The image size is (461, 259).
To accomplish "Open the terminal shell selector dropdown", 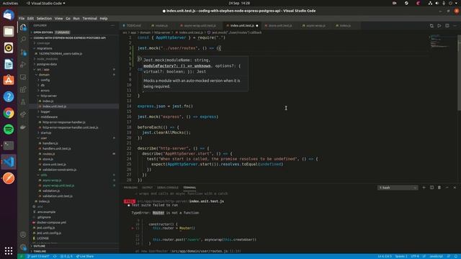I will click(398, 188).
